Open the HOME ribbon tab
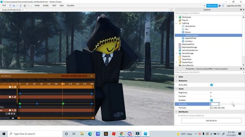Screen dimensions: 245x137 click(x=37, y=6)
